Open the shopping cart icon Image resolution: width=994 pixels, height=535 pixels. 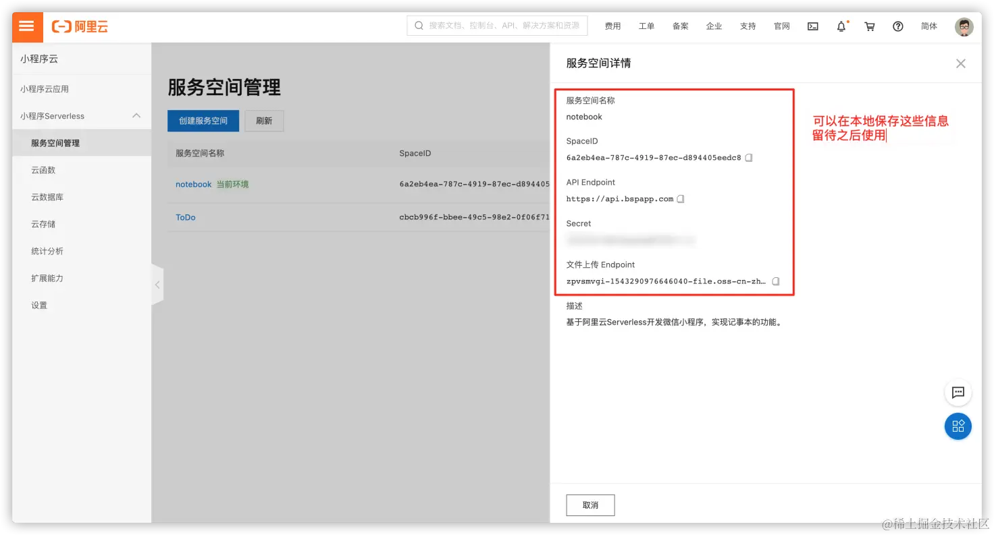click(870, 26)
